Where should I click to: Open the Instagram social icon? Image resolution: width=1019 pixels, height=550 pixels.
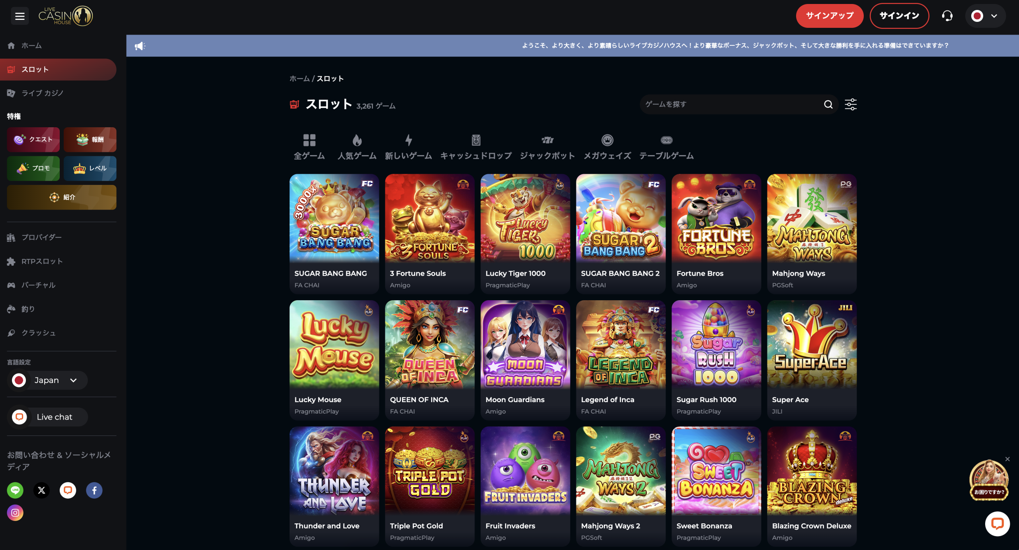(x=16, y=513)
